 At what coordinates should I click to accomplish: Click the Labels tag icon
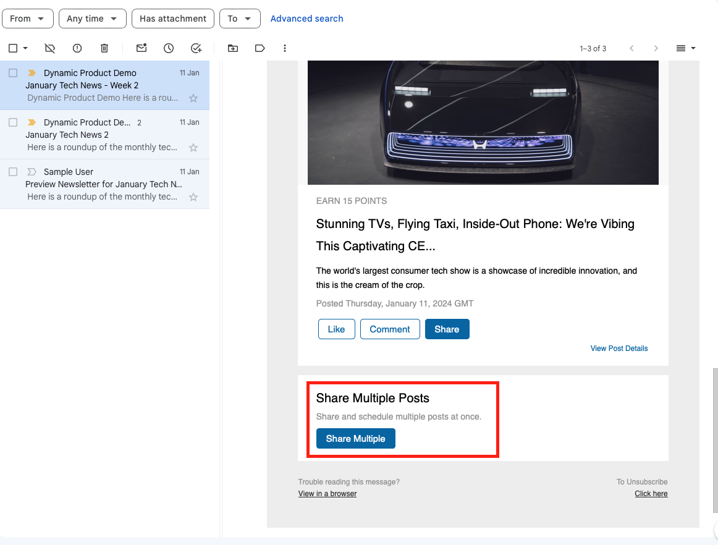[x=260, y=48]
